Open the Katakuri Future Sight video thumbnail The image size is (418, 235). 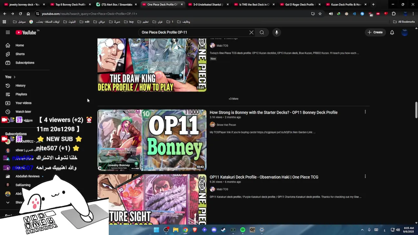point(152,199)
